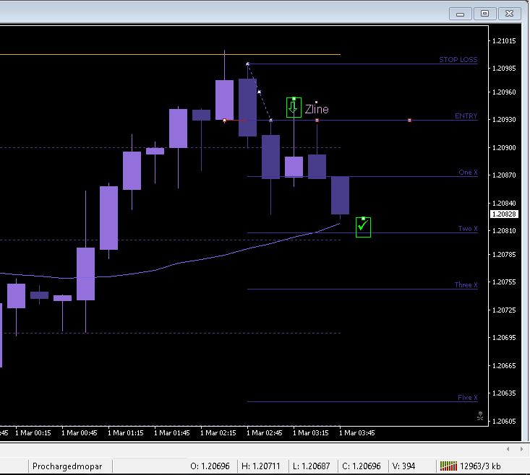Maximize the chart window
530x475 pixels.
[x=484, y=14]
